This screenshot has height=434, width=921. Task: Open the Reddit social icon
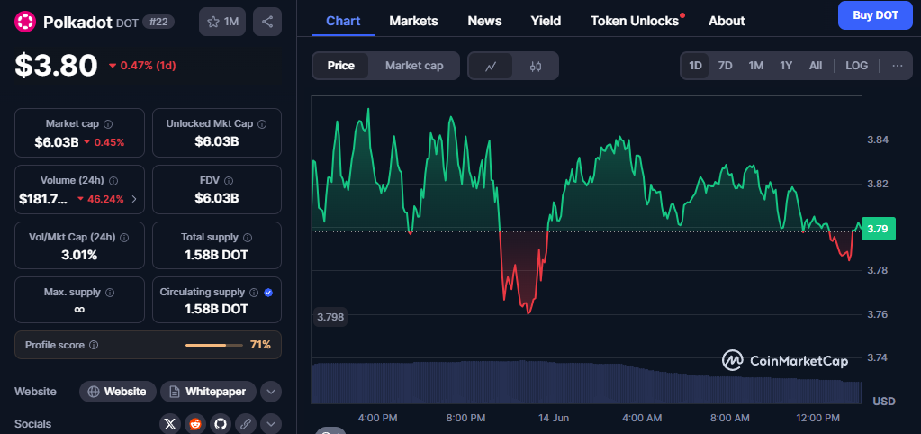coord(195,424)
